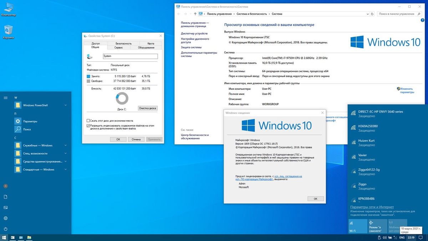Open the notification center icon
The image size is (428, 241).
point(421,237)
